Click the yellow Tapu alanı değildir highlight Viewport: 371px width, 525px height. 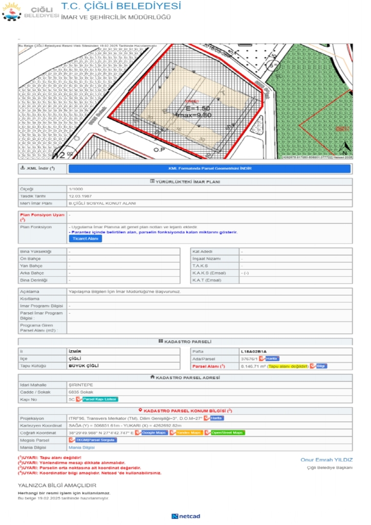(288, 366)
